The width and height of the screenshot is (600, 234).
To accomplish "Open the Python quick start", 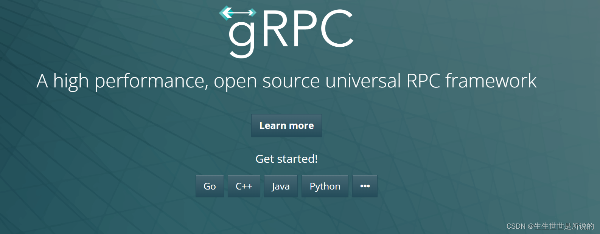I will coord(325,186).
